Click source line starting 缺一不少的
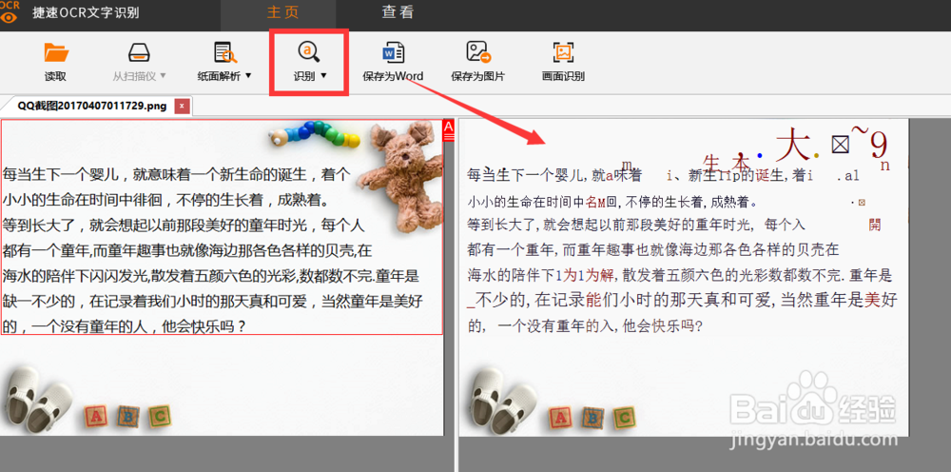This screenshot has height=472, width=951. point(213,302)
